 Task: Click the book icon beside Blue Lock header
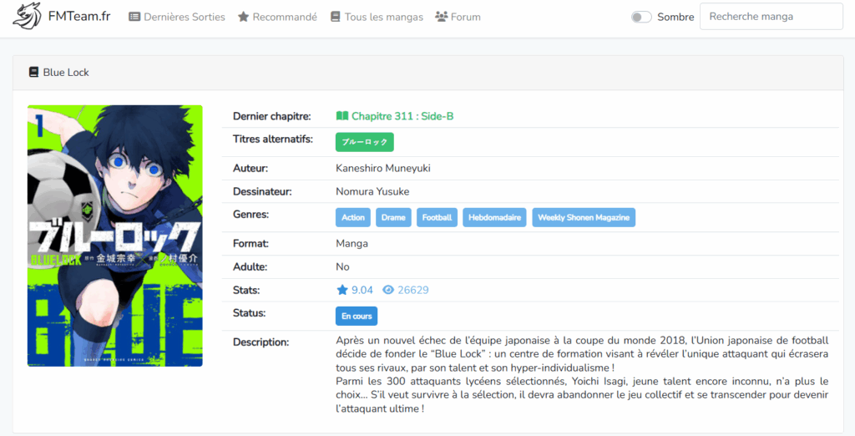click(x=33, y=72)
